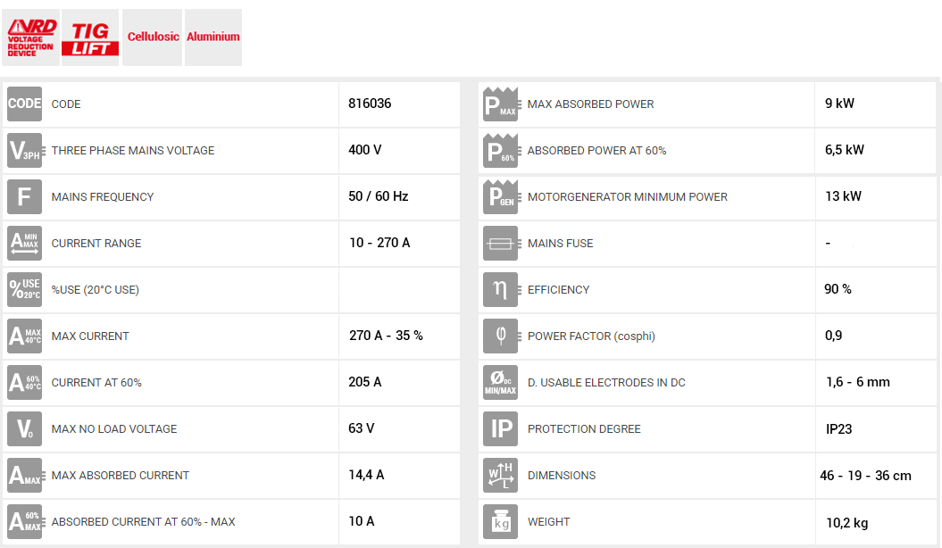Click the efficiency eta icon

coord(500,289)
